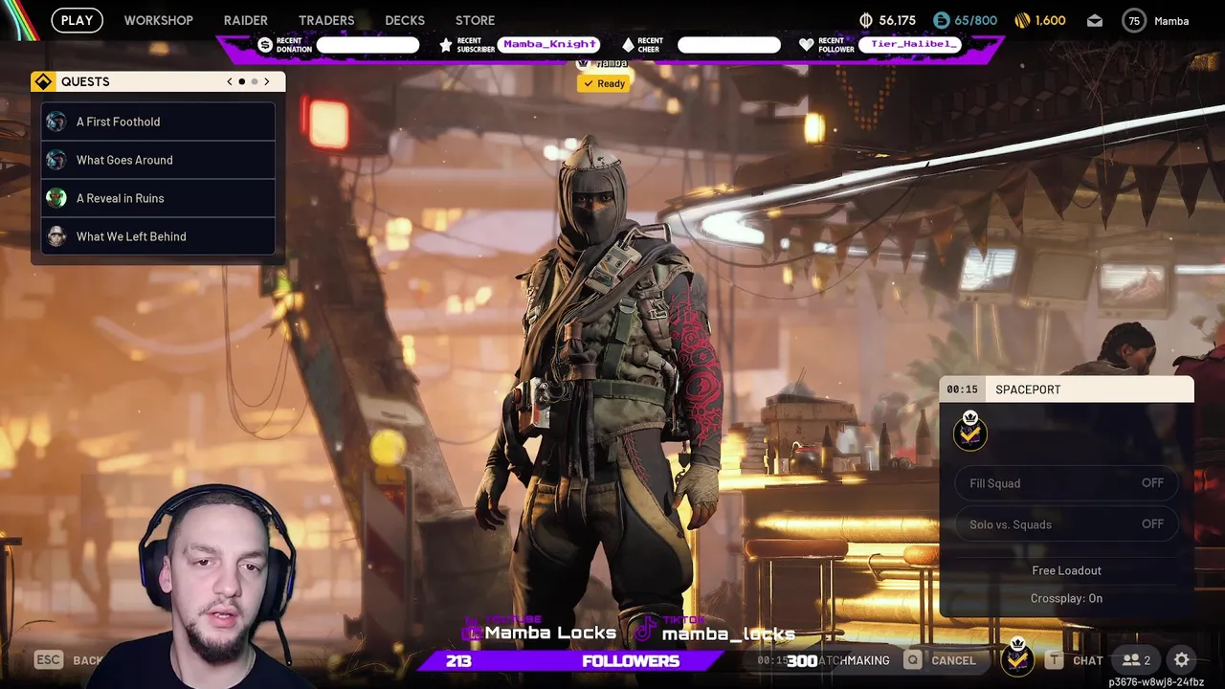Open the Mamba player profile name
Screen dimensions: 1225x689
pos(1171,21)
